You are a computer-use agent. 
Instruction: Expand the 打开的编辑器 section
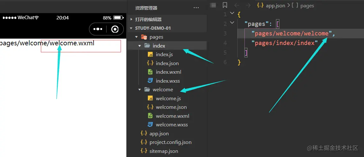pos(131,19)
